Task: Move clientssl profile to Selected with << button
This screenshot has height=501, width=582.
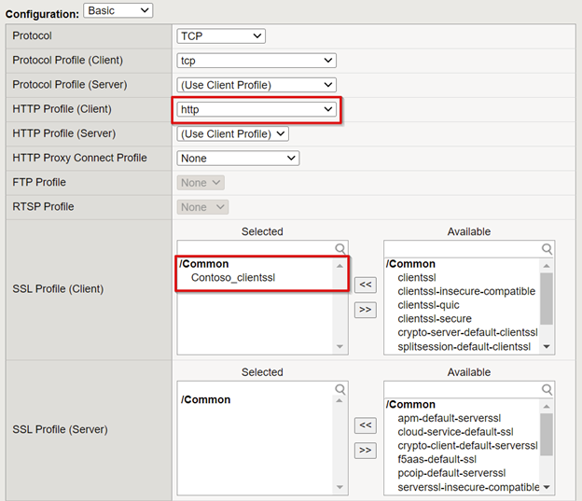Action: pyautogui.click(x=366, y=285)
